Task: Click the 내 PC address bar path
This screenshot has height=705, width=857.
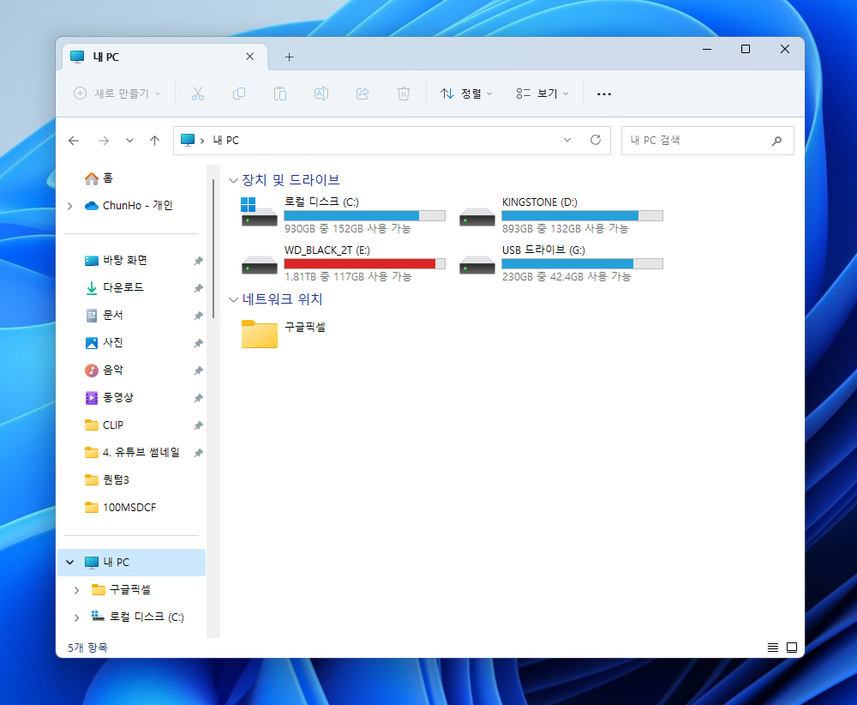Action: (x=225, y=141)
